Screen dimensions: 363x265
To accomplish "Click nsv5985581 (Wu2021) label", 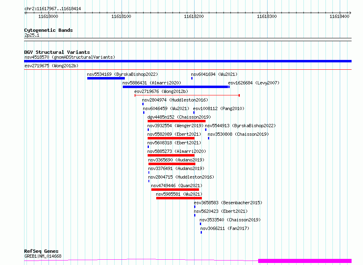I will click(179, 194).
